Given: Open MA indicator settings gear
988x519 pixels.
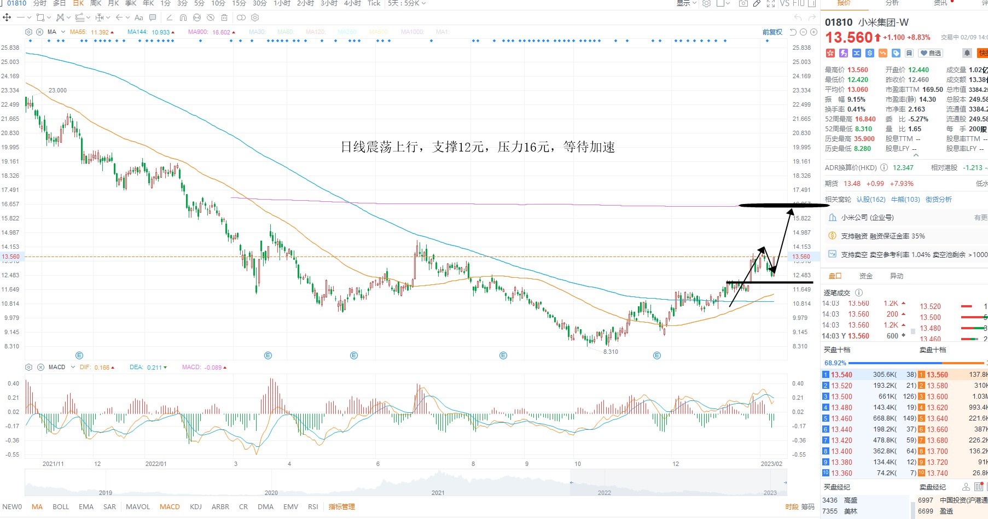Looking at the screenshot, I should click(x=29, y=32).
